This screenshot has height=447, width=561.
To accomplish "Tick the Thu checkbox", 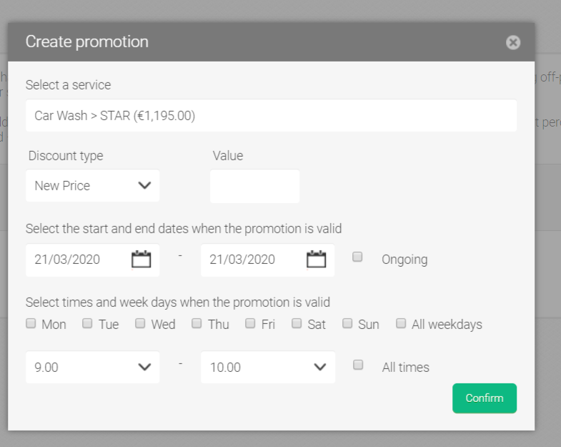I will tap(197, 323).
